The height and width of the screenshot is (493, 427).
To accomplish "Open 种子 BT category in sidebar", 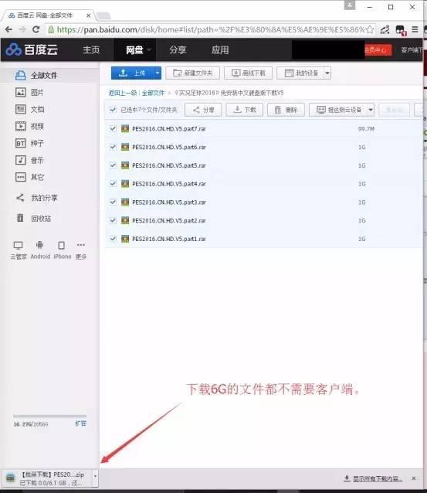I will [29, 143].
